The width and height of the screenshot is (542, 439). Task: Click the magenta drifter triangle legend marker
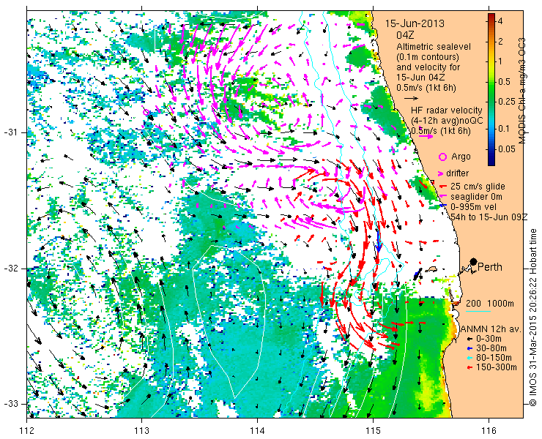pyautogui.click(x=441, y=173)
